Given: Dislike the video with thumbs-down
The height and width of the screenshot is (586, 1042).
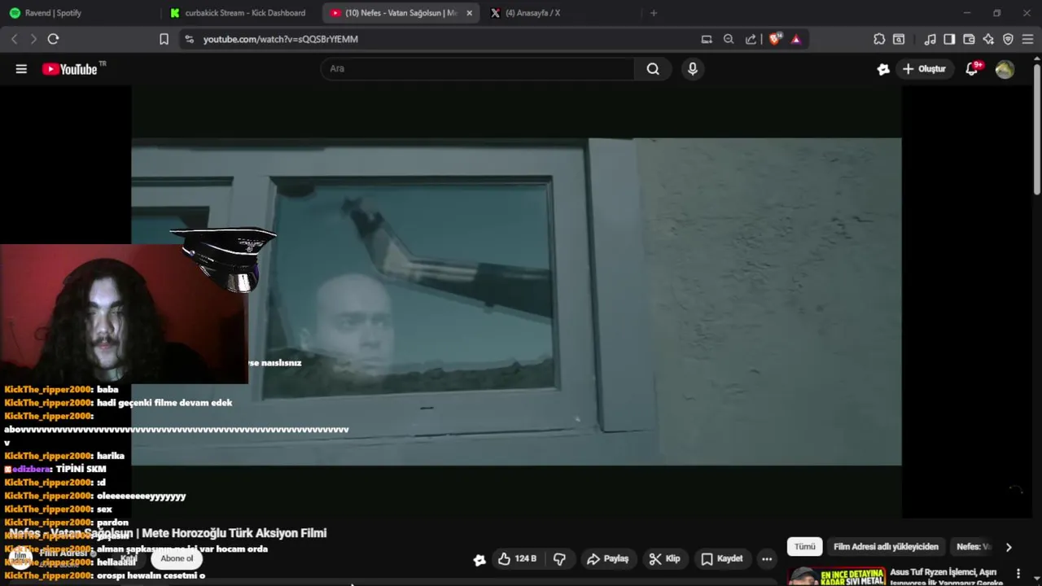Looking at the screenshot, I should point(559,559).
